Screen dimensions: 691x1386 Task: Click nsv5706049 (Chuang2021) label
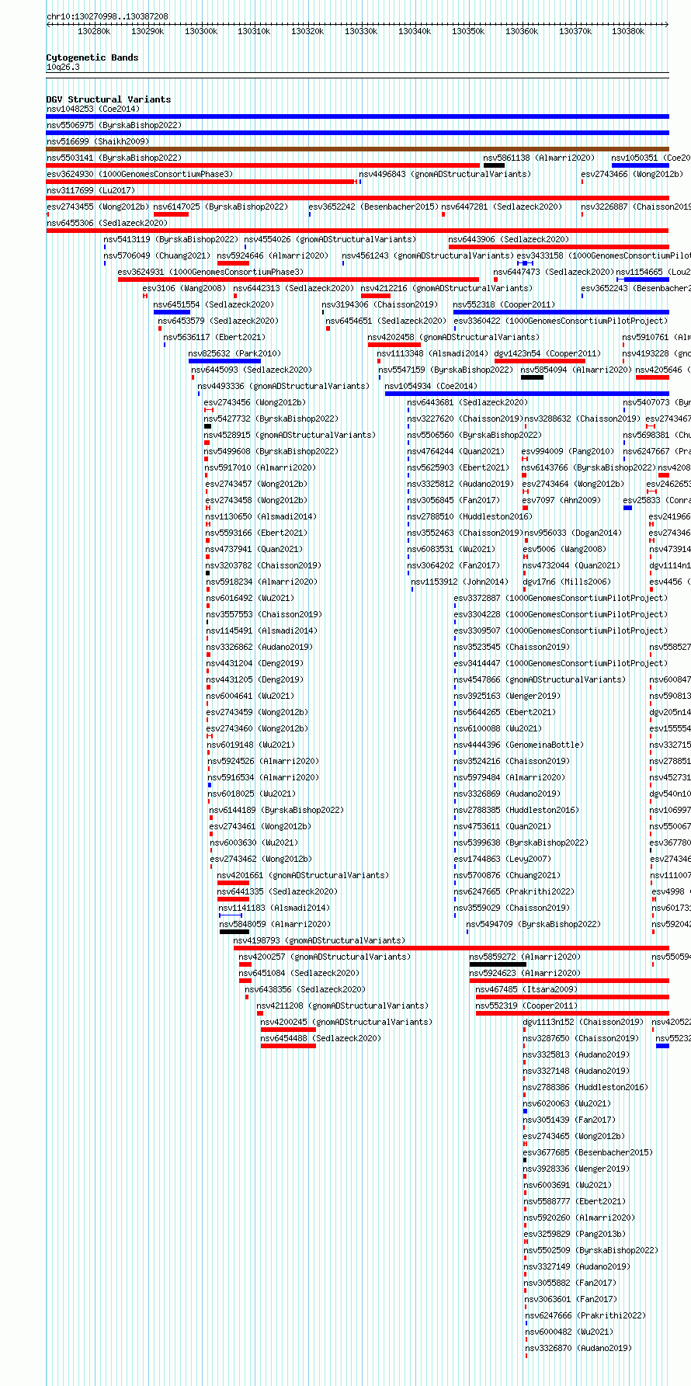158,255
